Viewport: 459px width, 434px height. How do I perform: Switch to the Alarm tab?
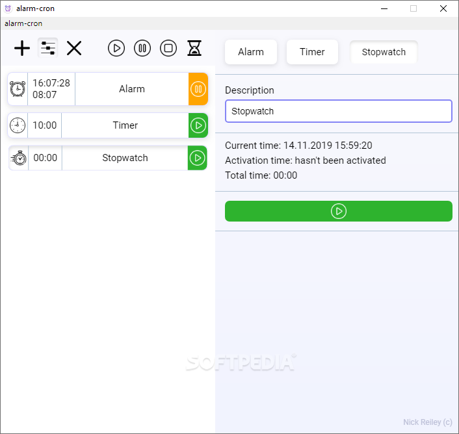[251, 52]
